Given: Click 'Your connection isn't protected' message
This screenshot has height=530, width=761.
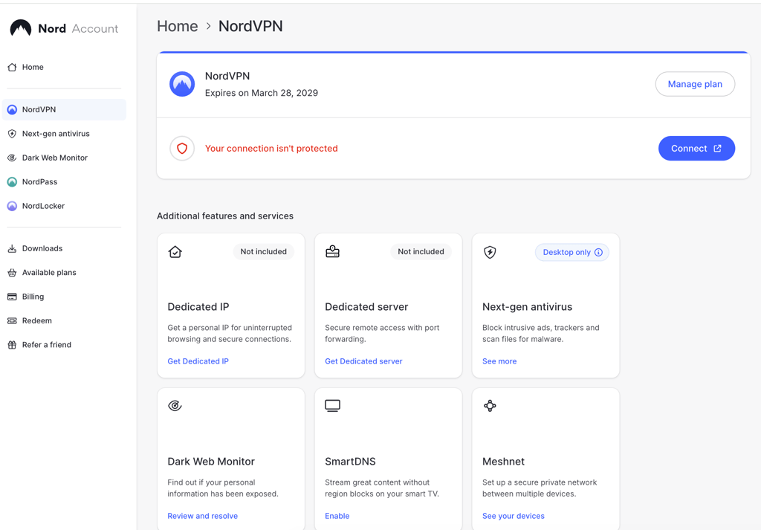Looking at the screenshot, I should coord(271,149).
